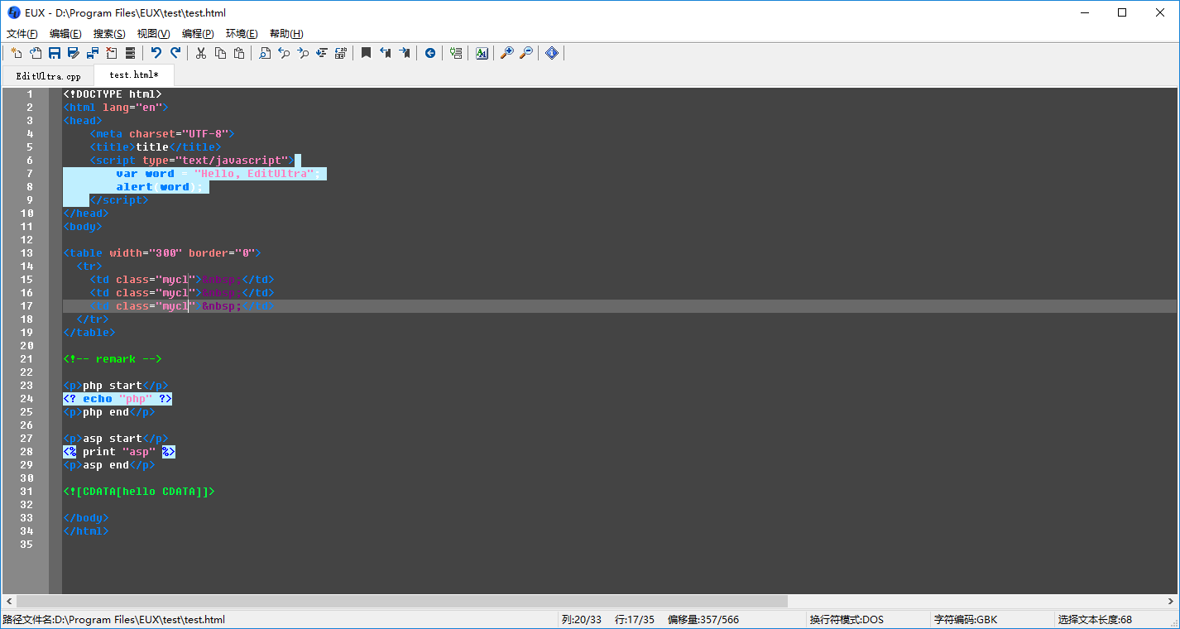Click the Paste clipboard icon
This screenshot has width=1180, height=629.
click(x=239, y=53)
